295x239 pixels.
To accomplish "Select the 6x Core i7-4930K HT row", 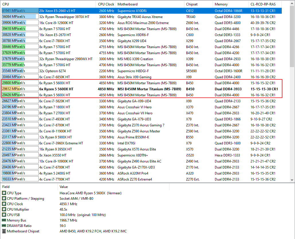I will click(x=142, y=119).
